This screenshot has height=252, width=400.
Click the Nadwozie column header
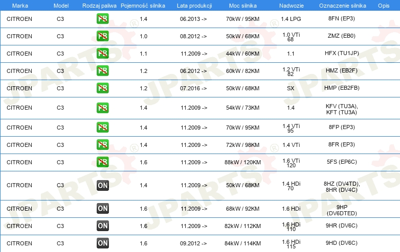point(291,5)
